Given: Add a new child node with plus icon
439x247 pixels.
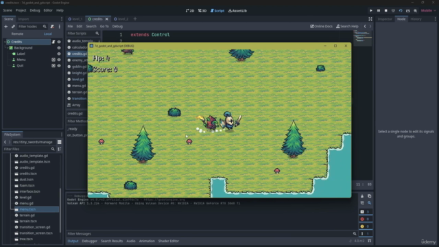Looking at the screenshot, I should click(x=6, y=26).
